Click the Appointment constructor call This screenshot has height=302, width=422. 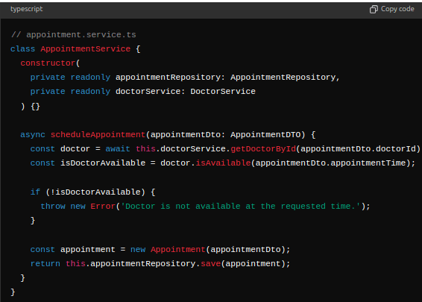(x=178, y=250)
